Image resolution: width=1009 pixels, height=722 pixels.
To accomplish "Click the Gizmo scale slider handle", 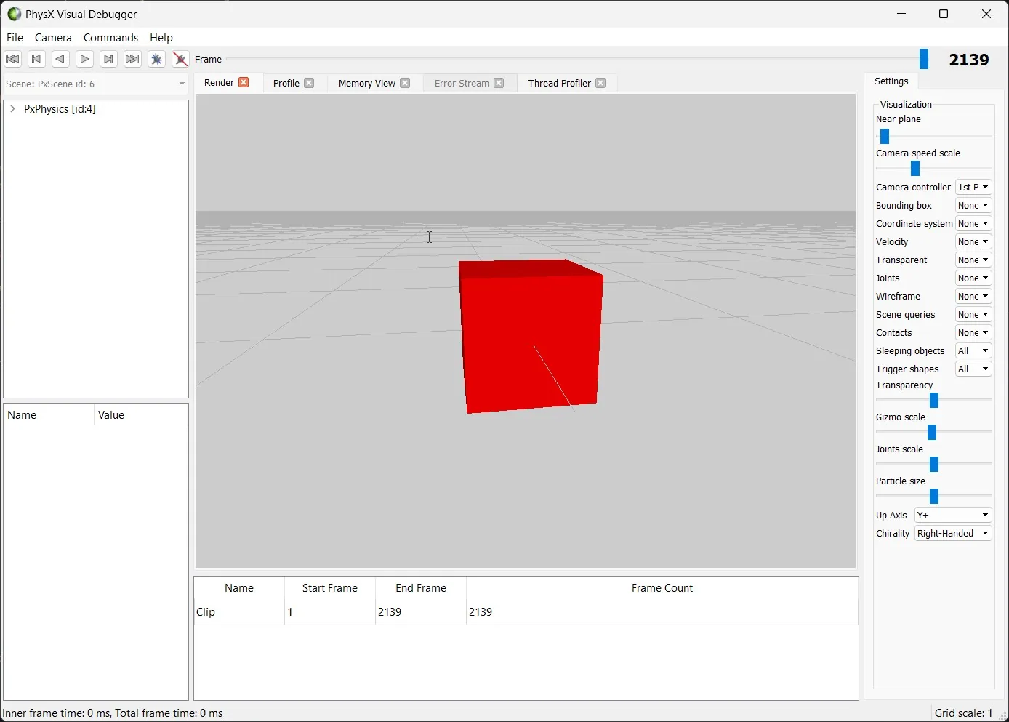I will [x=932, y=433].
